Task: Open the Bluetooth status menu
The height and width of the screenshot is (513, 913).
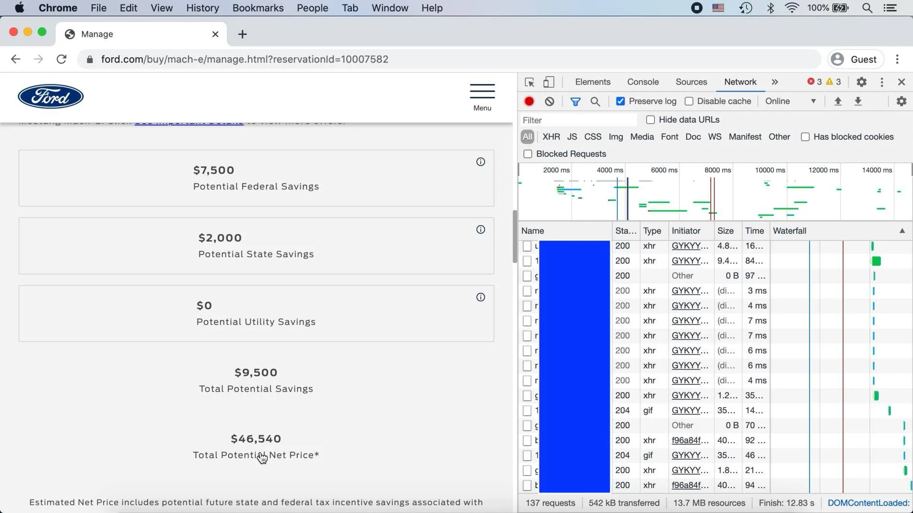Action: tap(771, 8)
